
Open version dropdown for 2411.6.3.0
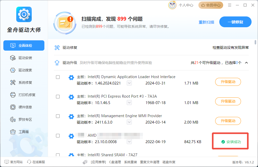click(x=129, y=122)
